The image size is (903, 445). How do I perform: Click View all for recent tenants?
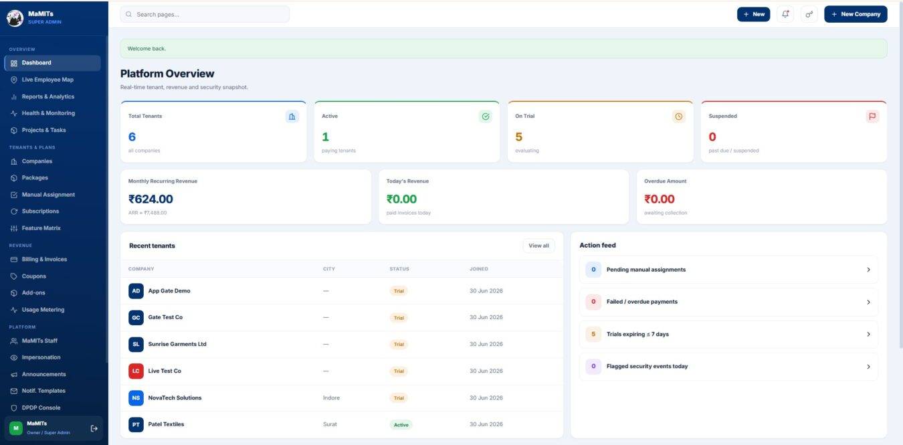tap(538, 246)
